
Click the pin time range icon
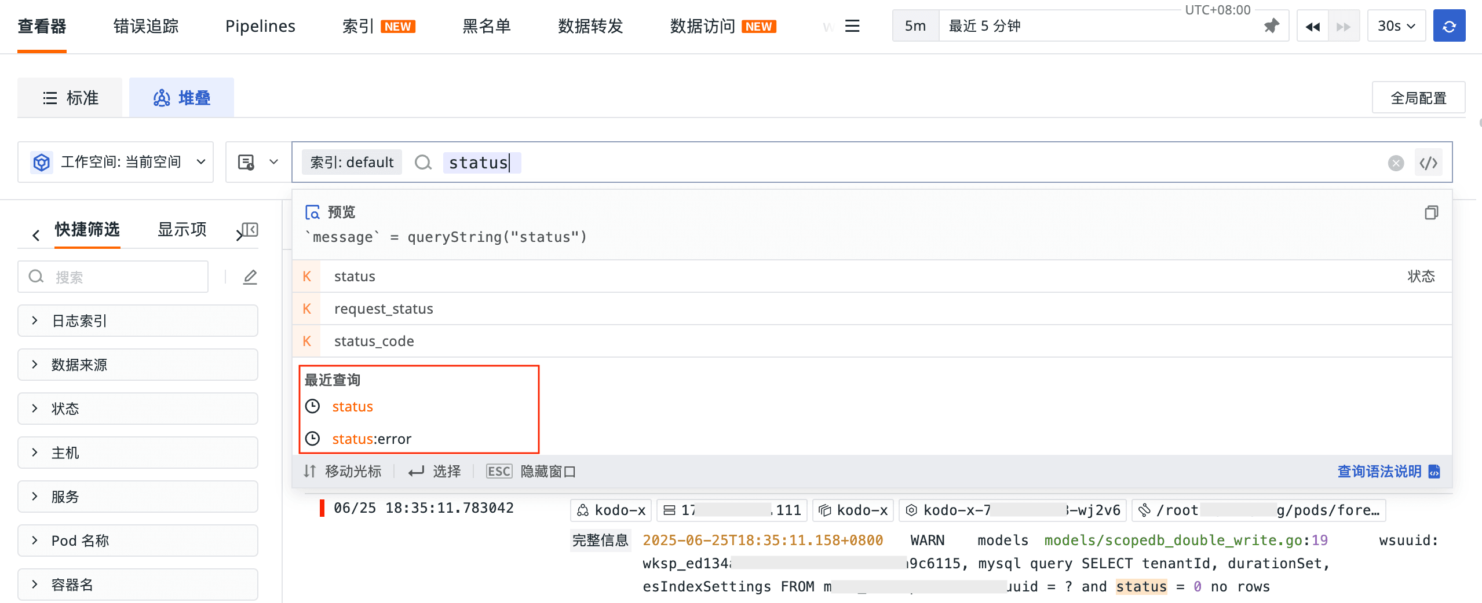click(x=1271, y=26)
